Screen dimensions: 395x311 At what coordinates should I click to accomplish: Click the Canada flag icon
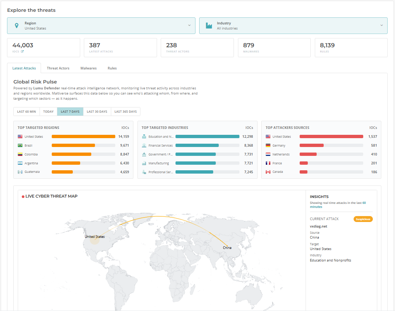[x=268, y=172]
